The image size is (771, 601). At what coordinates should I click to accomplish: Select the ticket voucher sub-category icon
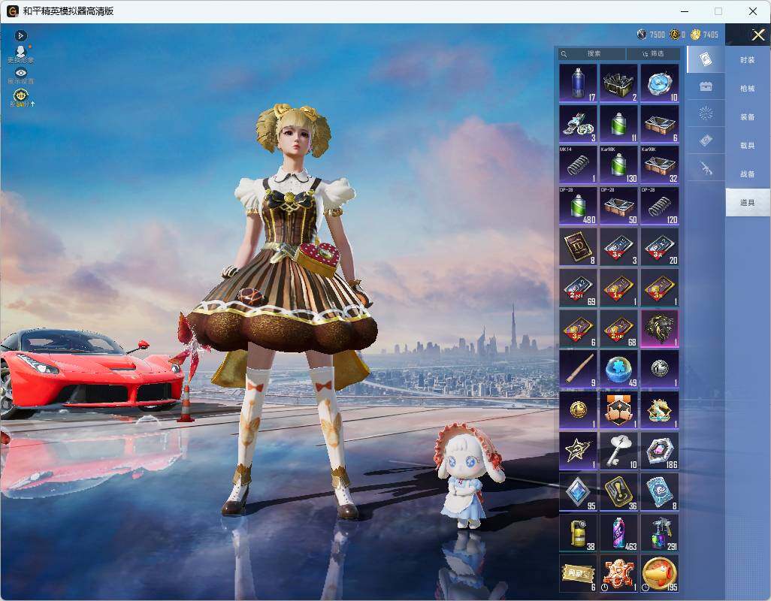coord(706,141)
